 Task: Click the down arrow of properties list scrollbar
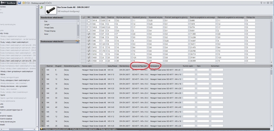click(78, 37)
